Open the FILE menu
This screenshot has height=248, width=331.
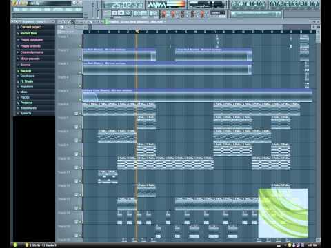[x=17, y=10]
